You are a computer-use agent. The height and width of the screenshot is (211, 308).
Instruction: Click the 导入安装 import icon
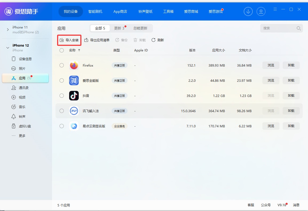click(62, 40)
